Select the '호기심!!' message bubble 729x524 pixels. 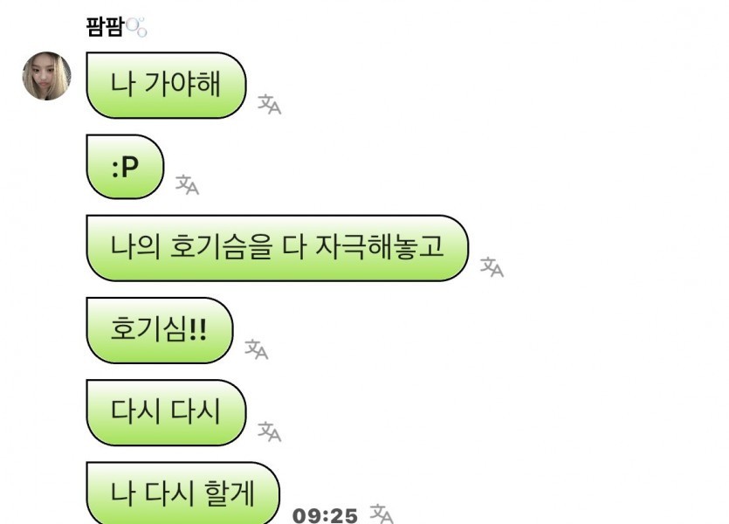tap(160, 330)
